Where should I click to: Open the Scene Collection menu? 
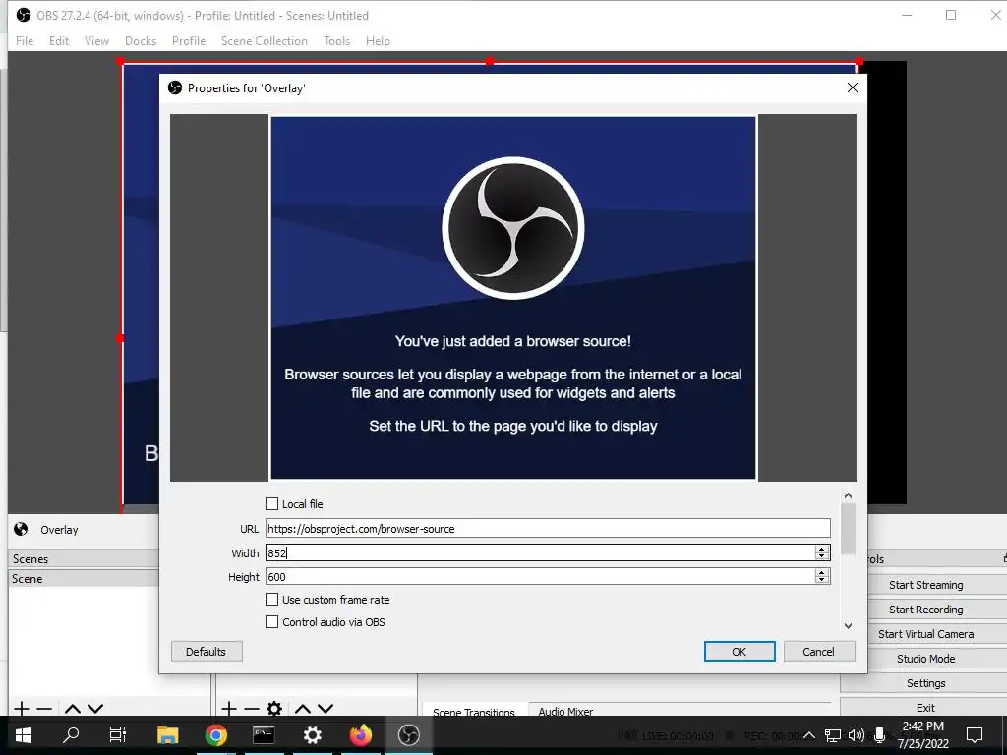coord(264,40)
